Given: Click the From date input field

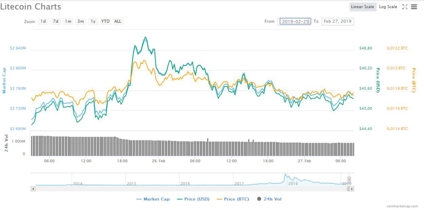Looking at the screenshot, I should pos(294,21).
